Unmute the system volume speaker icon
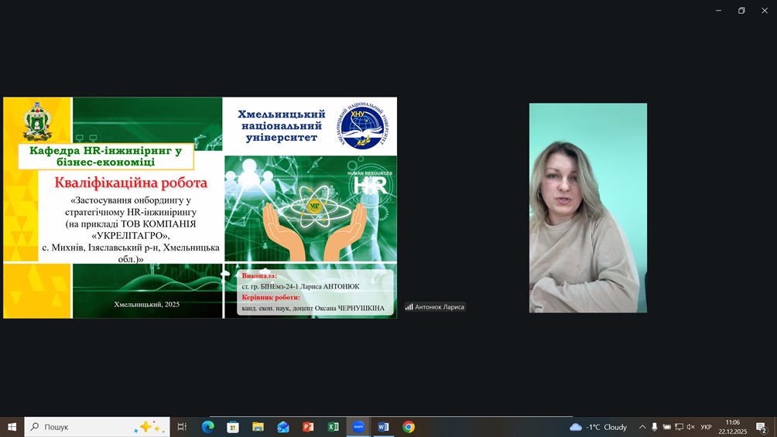 coord(690,427)
